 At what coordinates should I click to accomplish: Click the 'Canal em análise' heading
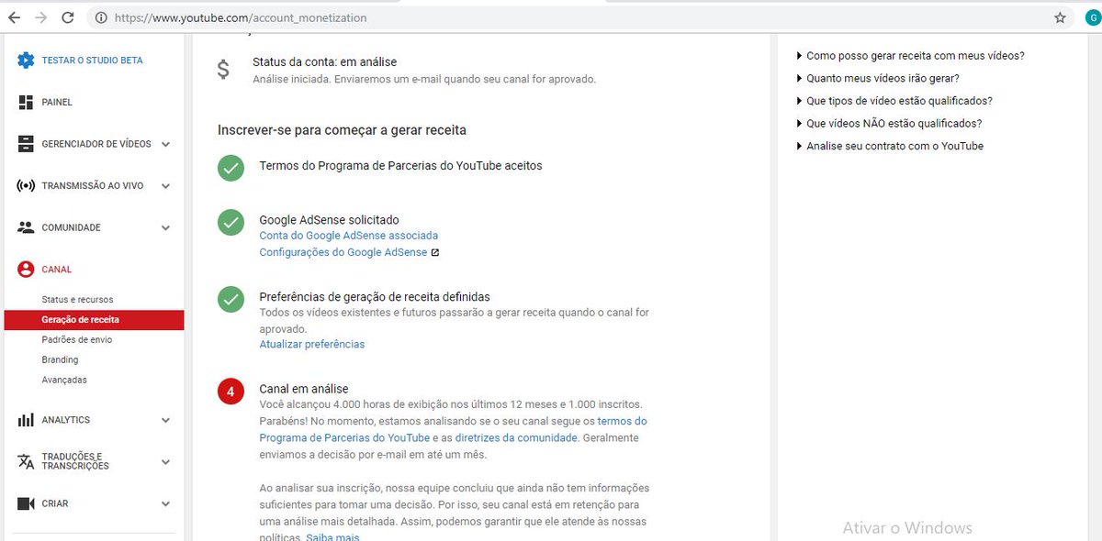pos(304,390)
